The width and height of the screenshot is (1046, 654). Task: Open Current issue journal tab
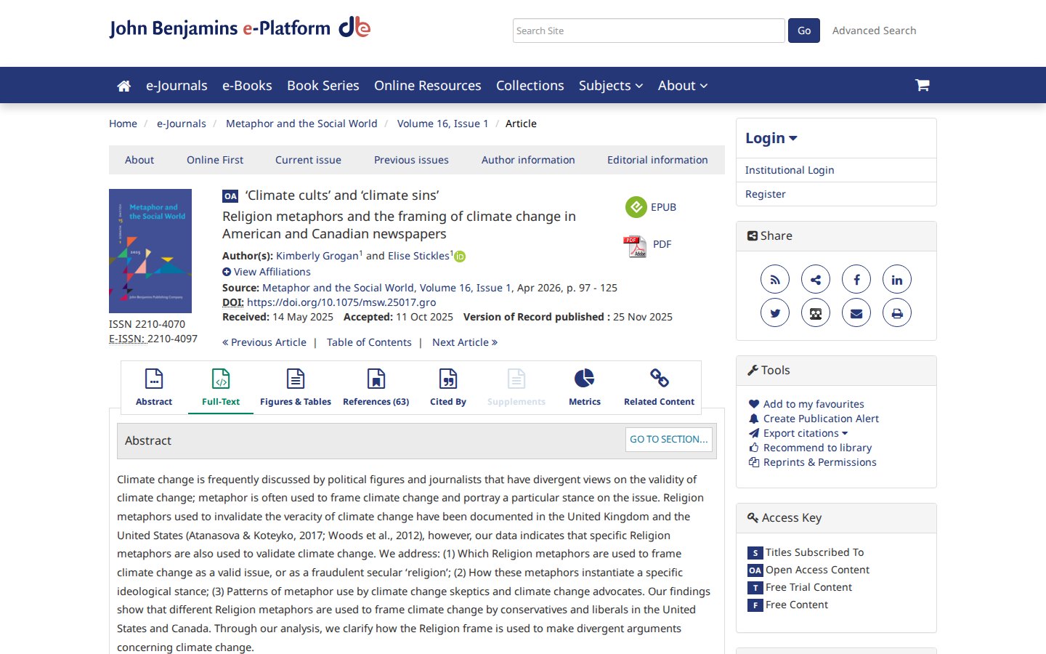coord(308,160)
